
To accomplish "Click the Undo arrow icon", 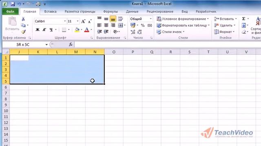I will pos(19,4).
